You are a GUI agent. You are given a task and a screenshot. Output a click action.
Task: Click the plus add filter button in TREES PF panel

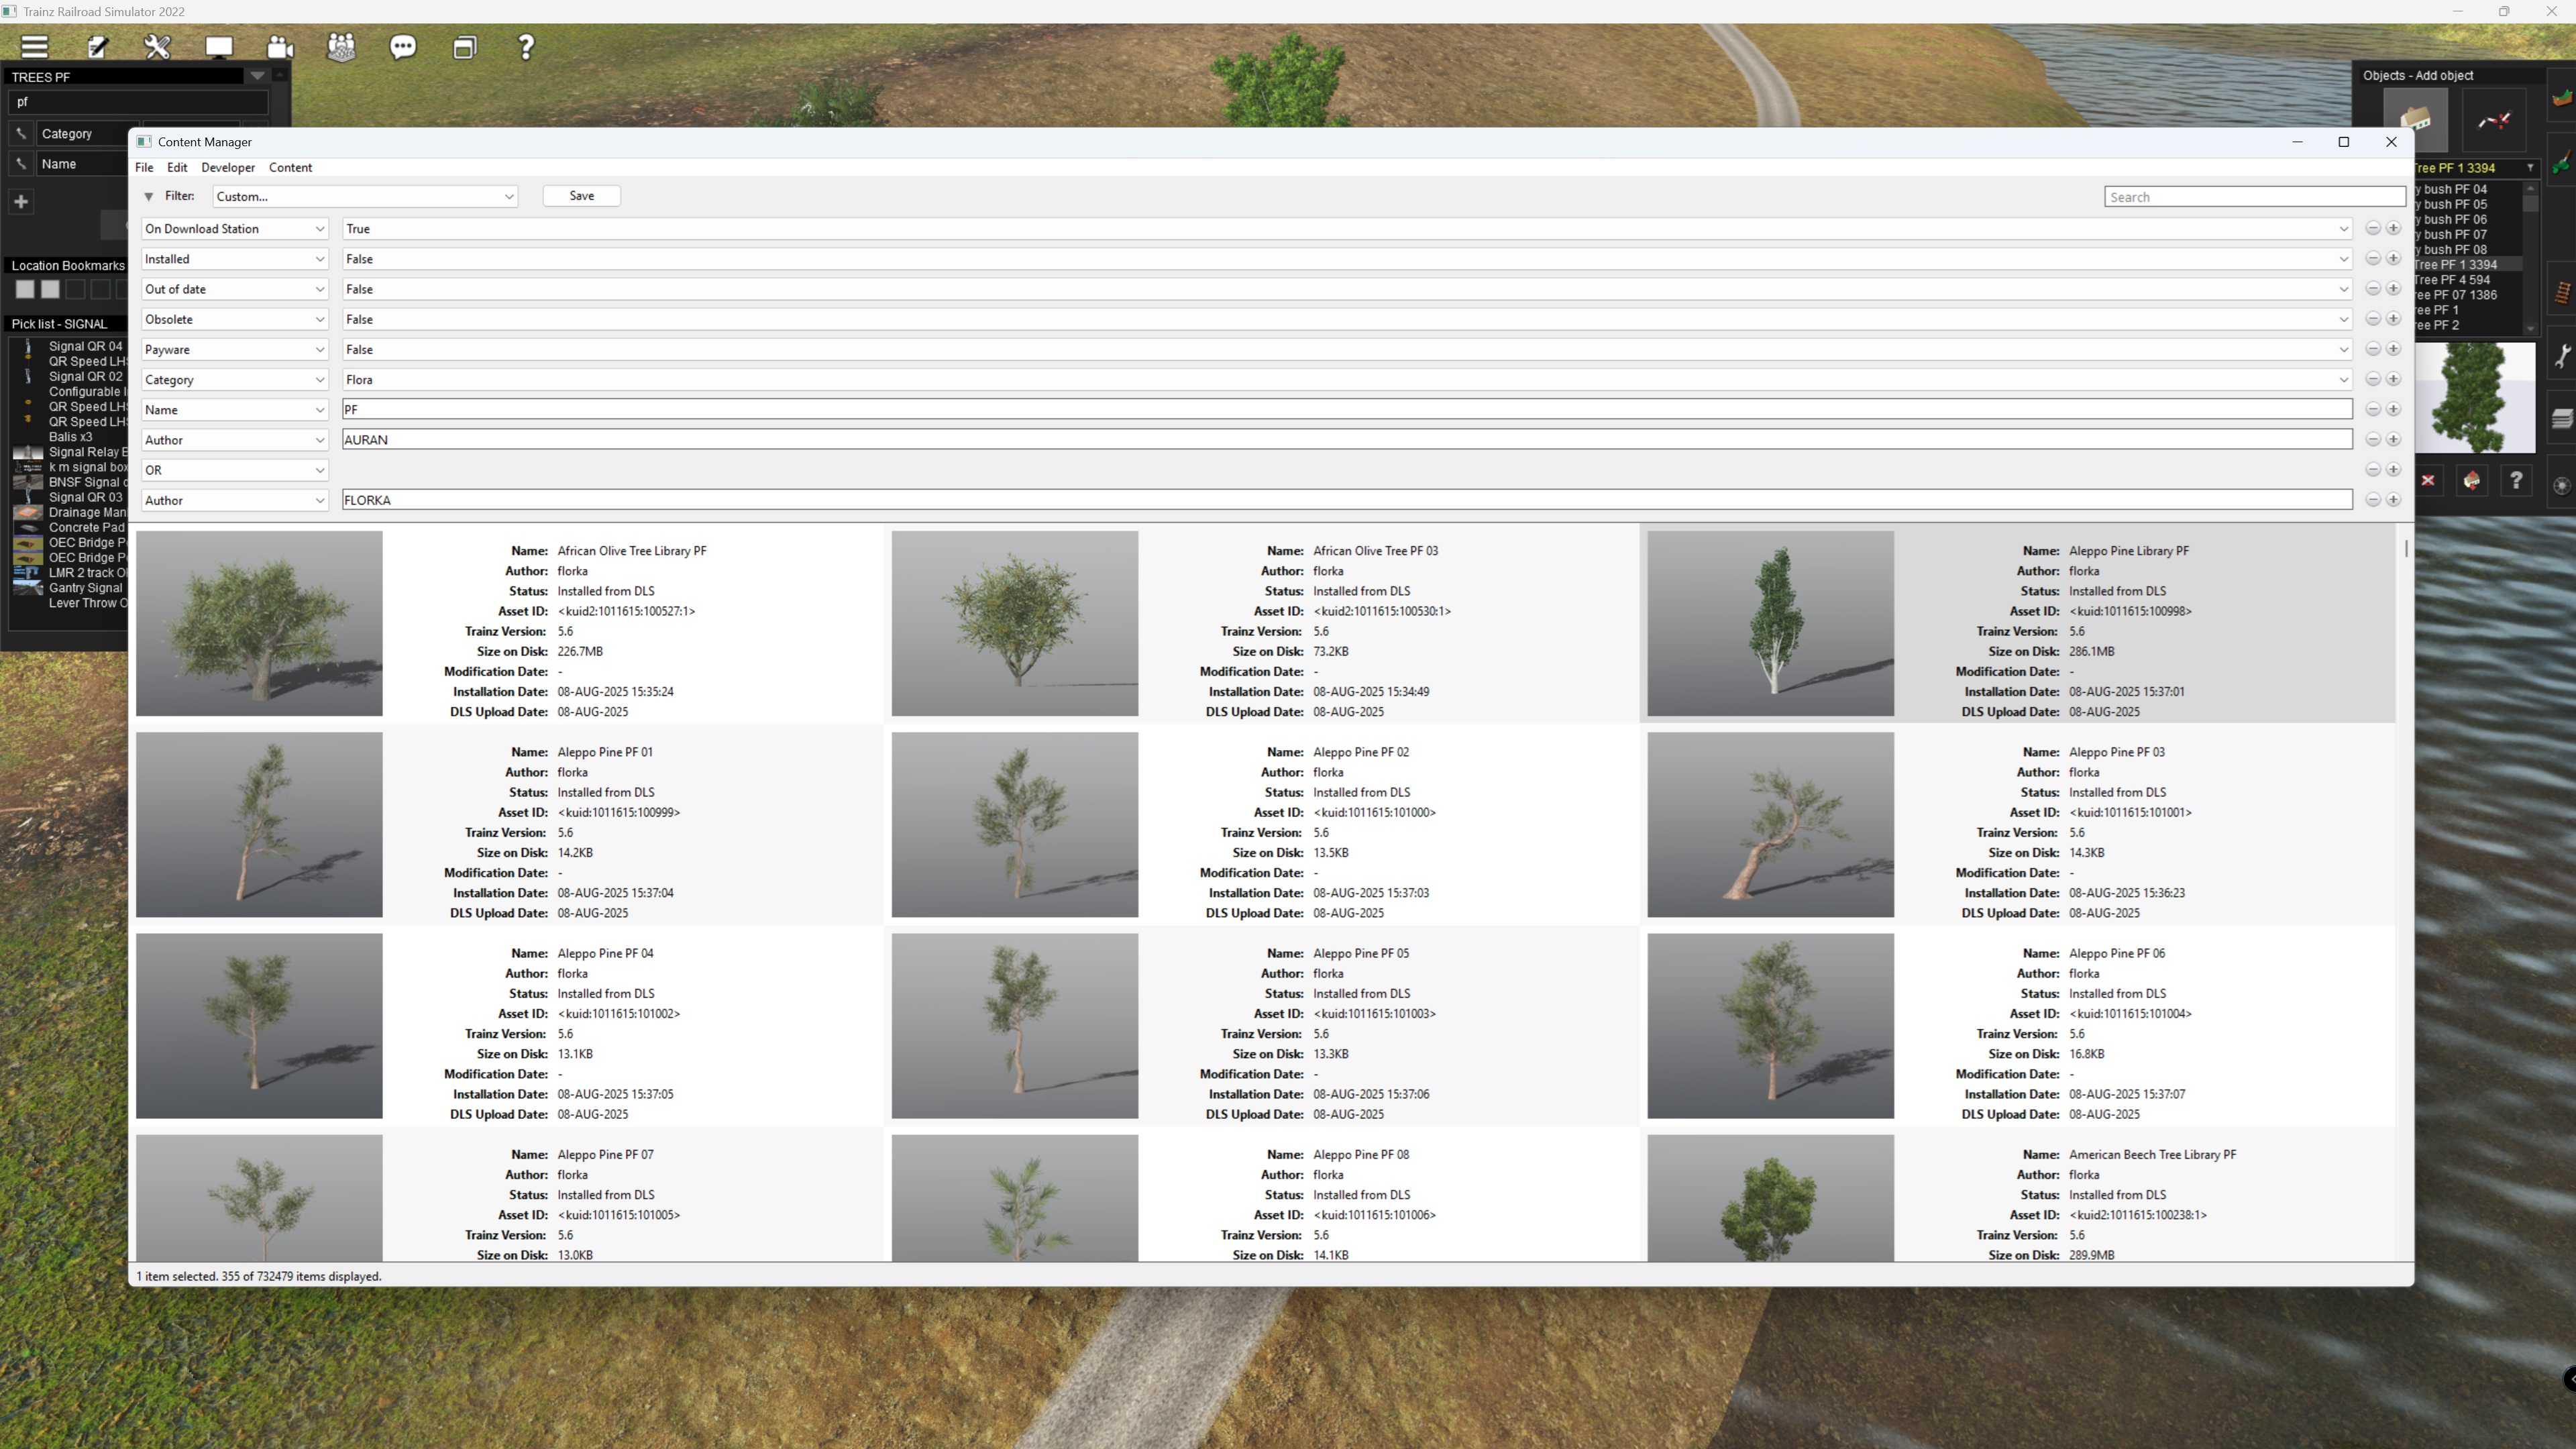point(21,202)
